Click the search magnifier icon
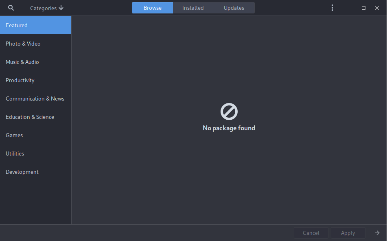This screenshot has height=241, width=387. (x=11, y=8)
